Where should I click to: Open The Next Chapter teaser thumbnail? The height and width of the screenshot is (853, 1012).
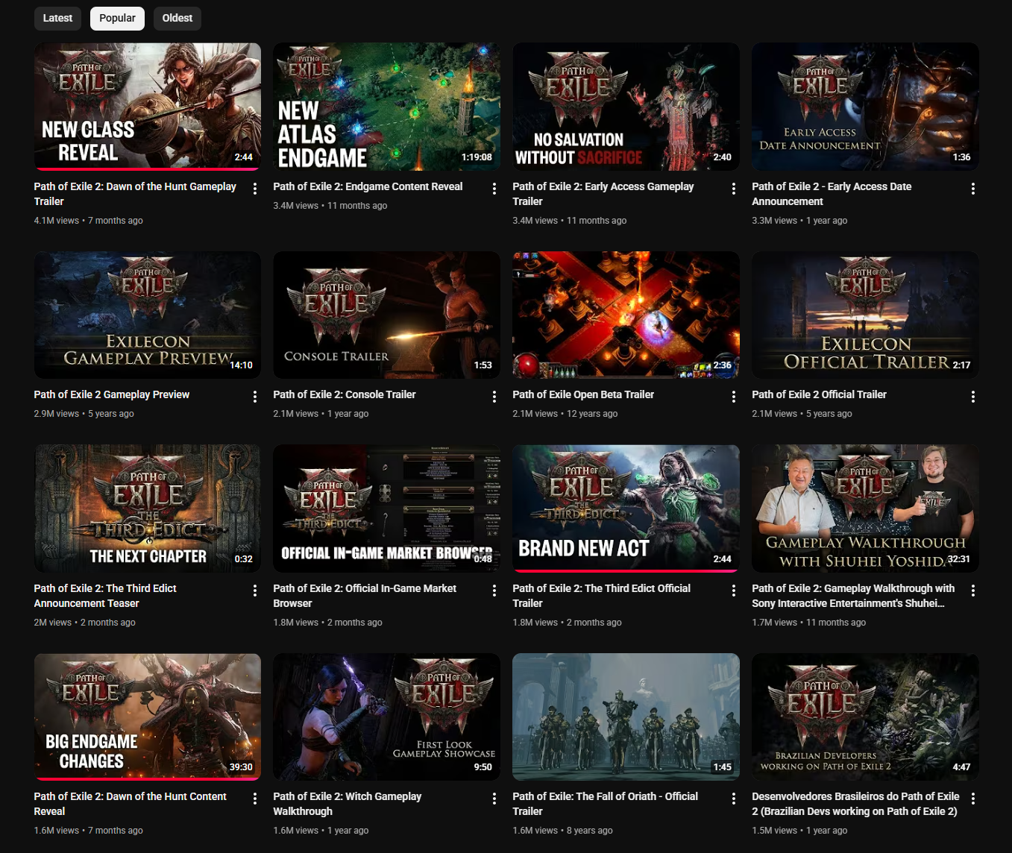pyautogui.click(x=148, y=509)
